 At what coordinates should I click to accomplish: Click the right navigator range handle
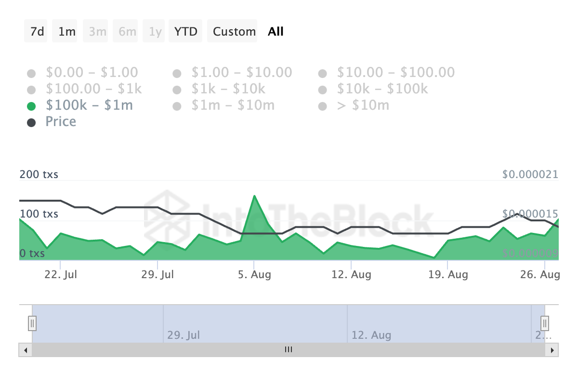pyautogui.click(x=545, y=322)
